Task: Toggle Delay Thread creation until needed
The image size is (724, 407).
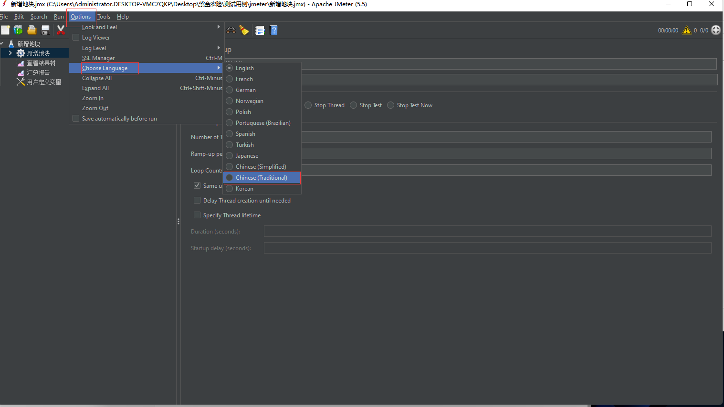Action: (x=197, y=201)
